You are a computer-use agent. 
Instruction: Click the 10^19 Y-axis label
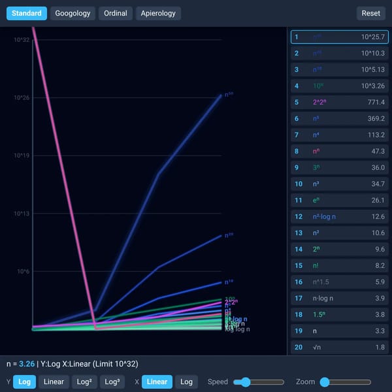tap(22, 155)
